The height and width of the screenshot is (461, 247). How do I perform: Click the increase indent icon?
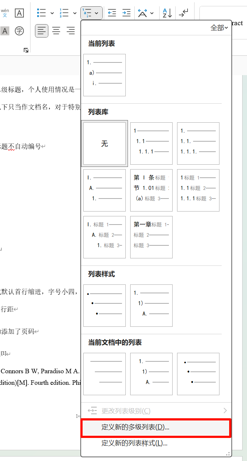(x=126, y=13)
